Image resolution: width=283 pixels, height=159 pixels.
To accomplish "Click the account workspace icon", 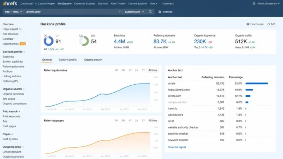I will point(254,3).
